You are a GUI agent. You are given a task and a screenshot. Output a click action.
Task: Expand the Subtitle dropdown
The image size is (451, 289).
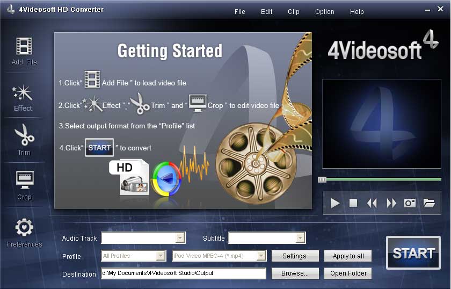pyautogui.click(x=300, y=238)
